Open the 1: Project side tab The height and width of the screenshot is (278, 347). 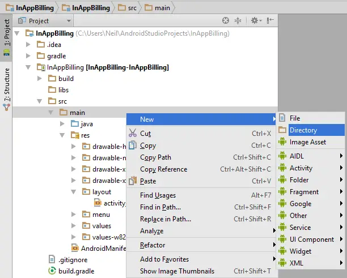click(x=6, y=37)
